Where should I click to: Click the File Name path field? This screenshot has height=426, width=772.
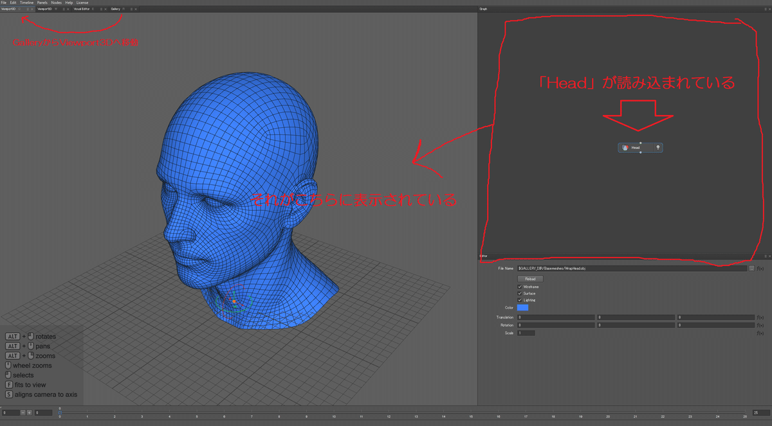(630, 268)
